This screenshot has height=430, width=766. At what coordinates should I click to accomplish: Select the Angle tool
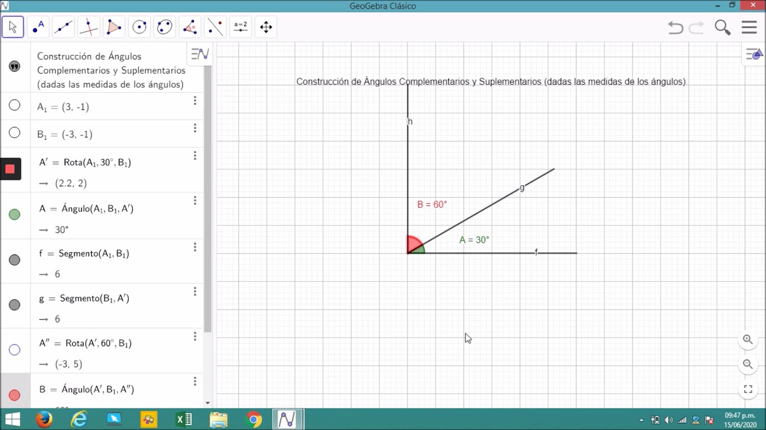pyautogui.click(x=190, y=27)
